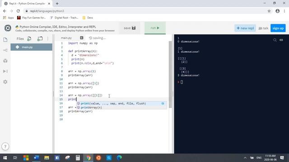Screen dimensions: 289x162
Task: Switch to the main.py editor tab
Action: [66, 38]
